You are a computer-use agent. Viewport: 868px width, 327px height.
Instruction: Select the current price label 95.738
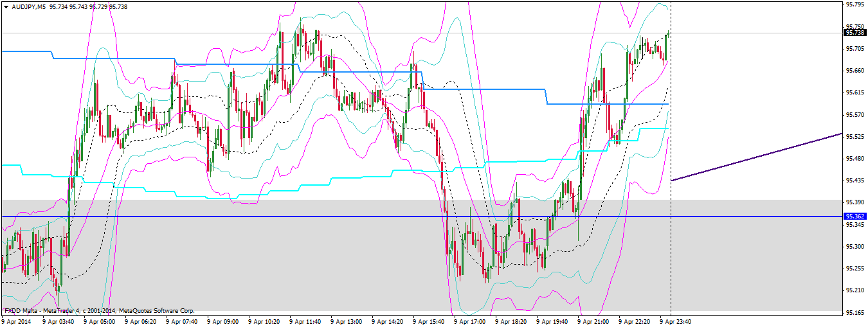tap(854, 33)
